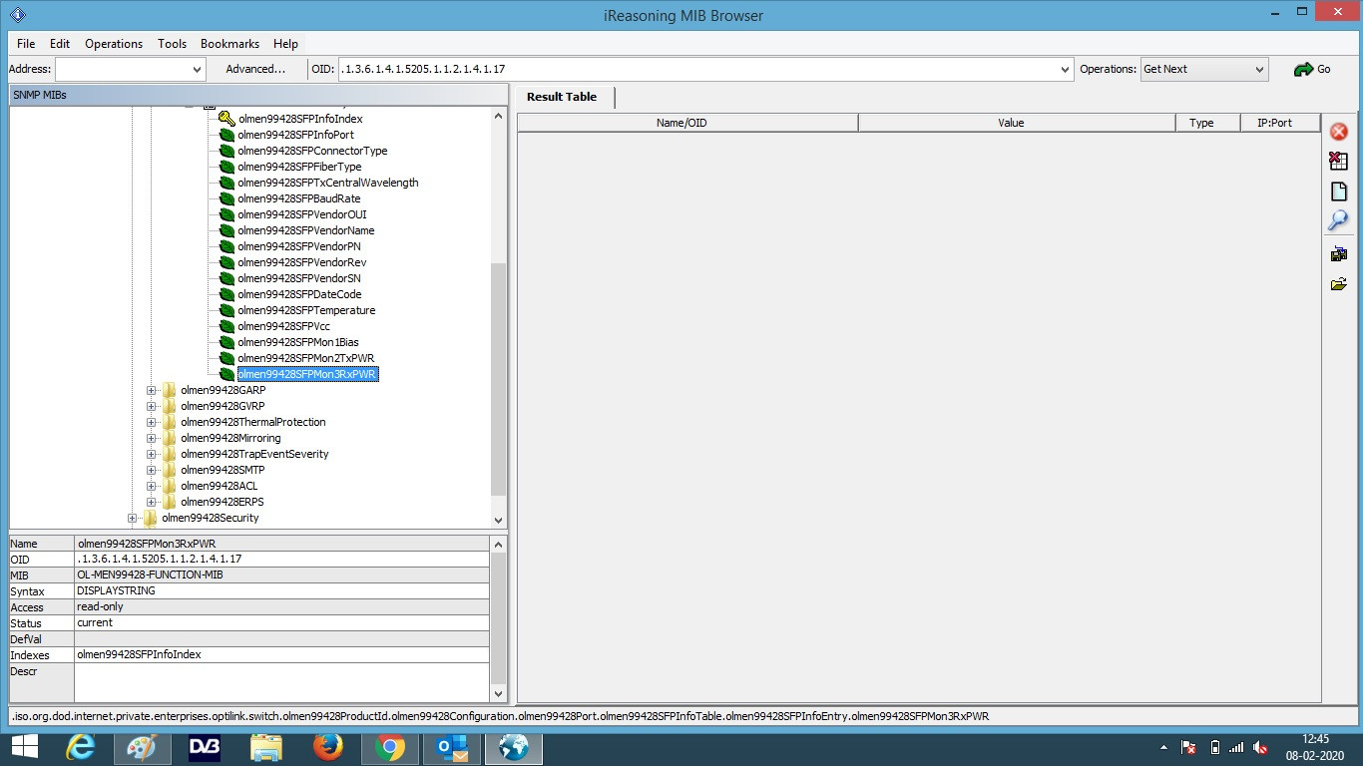Viewport: 1363px width, 766px height.
Task: Select olmen99428SFPInfoIndex in the tree
Action: click(300, 119)
